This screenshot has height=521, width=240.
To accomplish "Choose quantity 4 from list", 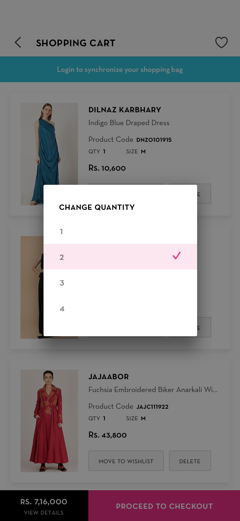I will 120,309.
